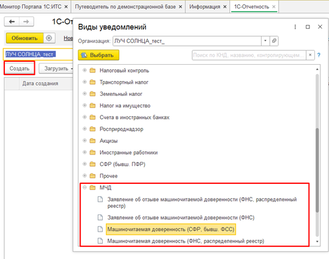Open the Нов... link next to settings
The width and height of the screenshot is (329, 259).
(68, 38)
